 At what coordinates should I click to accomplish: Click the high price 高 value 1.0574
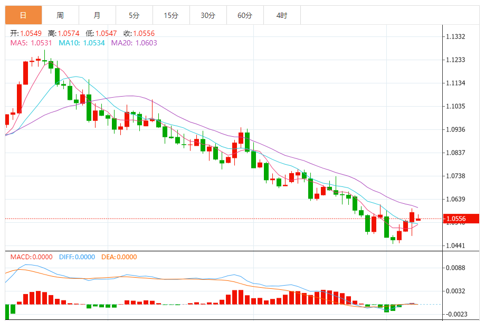click(69, 33)
